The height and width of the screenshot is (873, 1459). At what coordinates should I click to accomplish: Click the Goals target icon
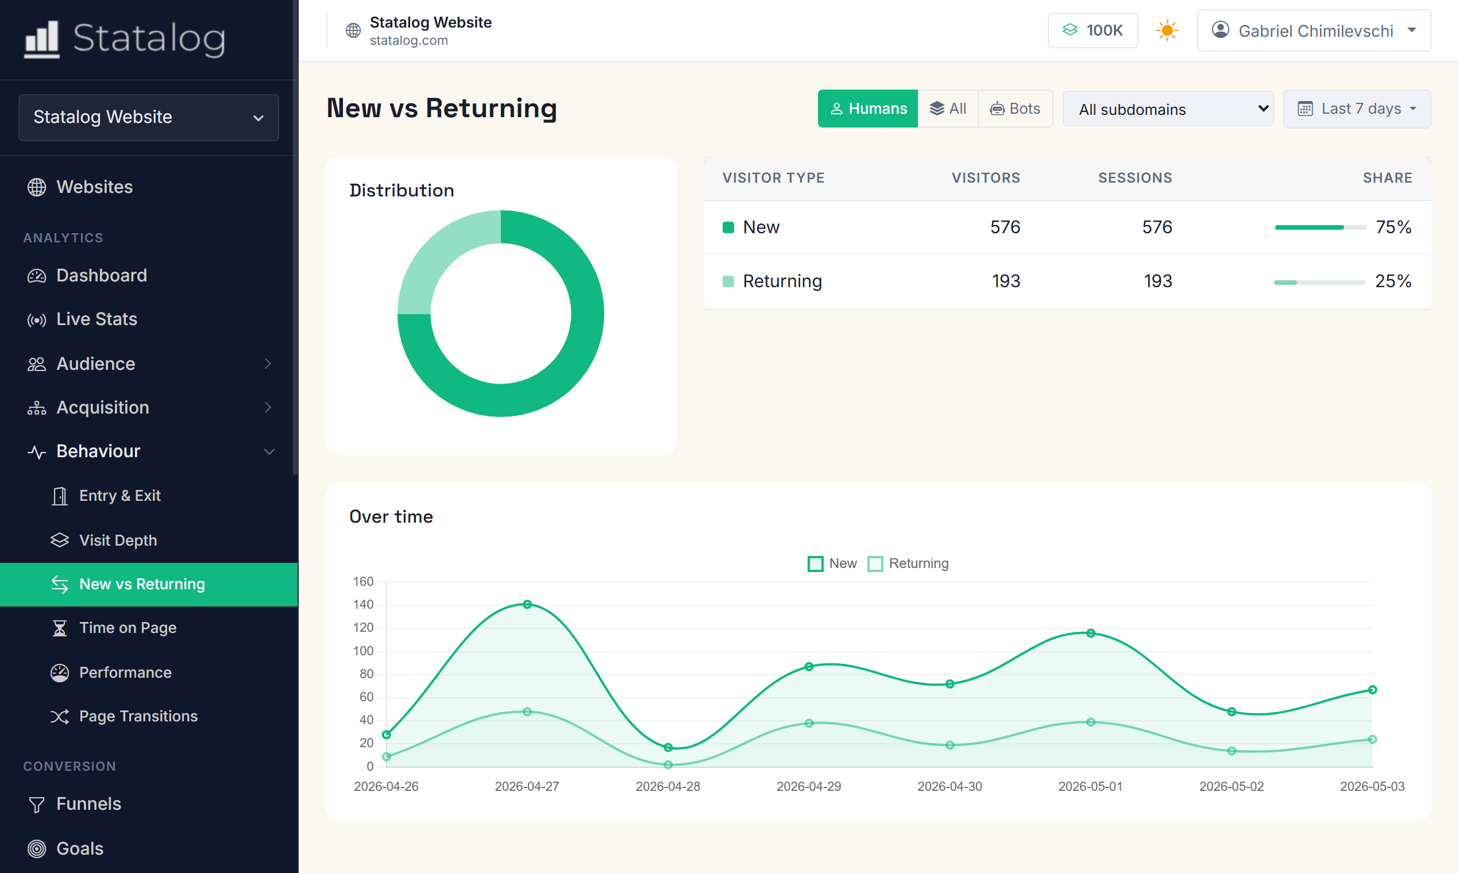37,848
